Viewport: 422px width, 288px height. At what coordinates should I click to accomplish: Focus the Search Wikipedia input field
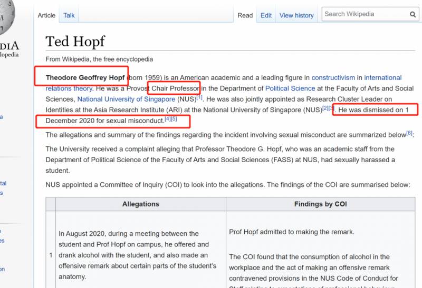pos(365,14)
